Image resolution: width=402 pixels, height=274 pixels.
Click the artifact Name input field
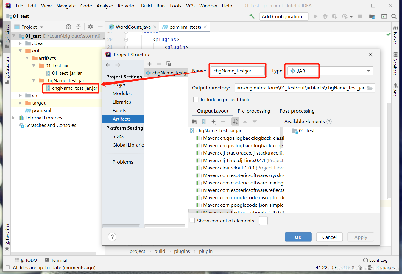point(238,71)
